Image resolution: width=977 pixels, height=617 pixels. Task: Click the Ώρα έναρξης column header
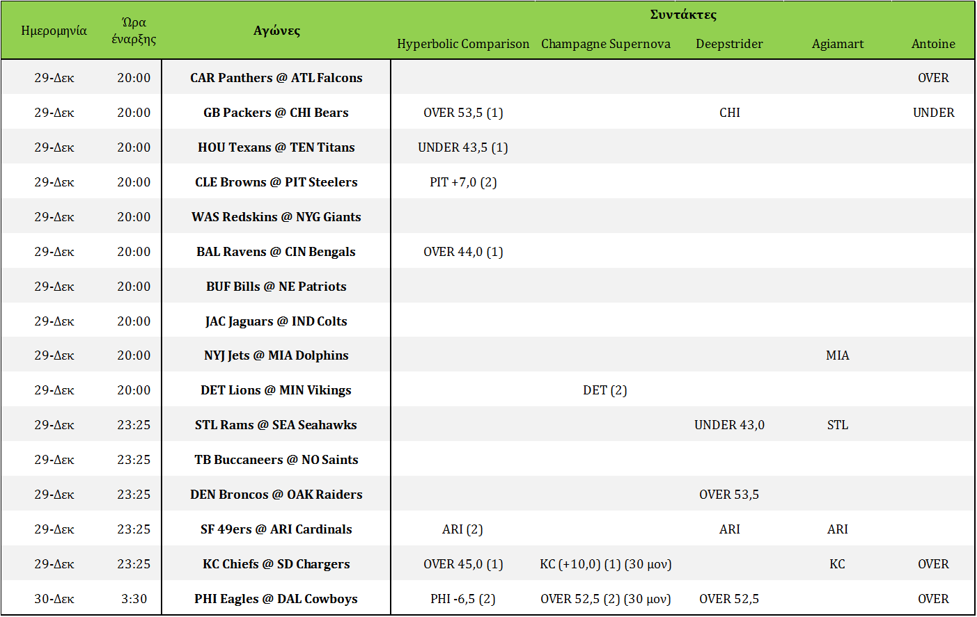(x=134, y=31)
